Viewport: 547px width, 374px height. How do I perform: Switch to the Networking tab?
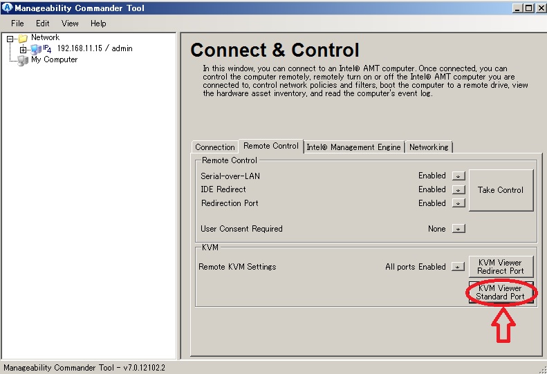click(x=429, y=147)
